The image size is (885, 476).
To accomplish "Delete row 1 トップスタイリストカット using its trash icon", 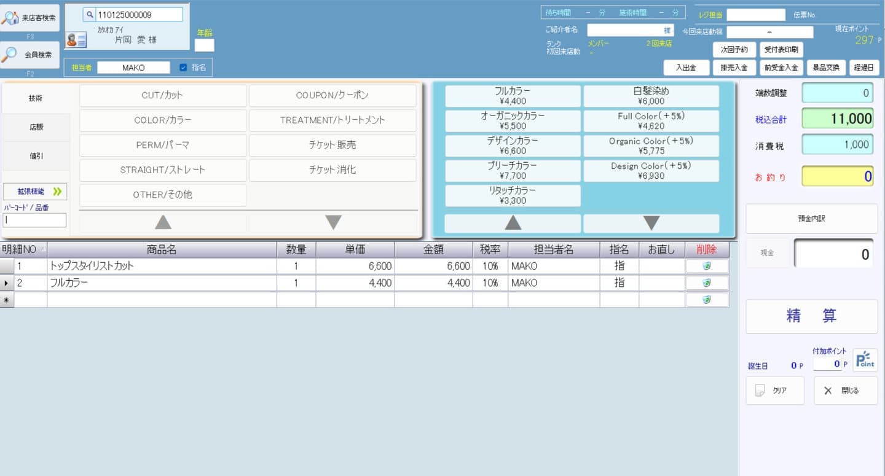I will (707, 266).
